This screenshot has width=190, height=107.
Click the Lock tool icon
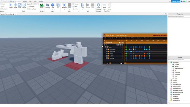point(73,7)
